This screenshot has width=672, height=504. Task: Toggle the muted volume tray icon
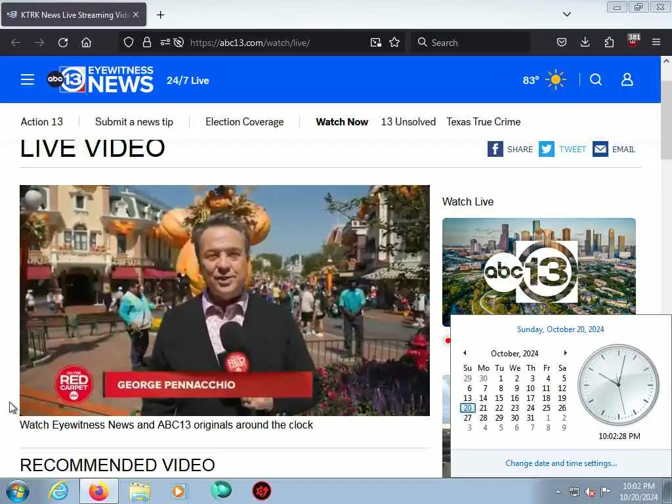(x=590, y=492)
